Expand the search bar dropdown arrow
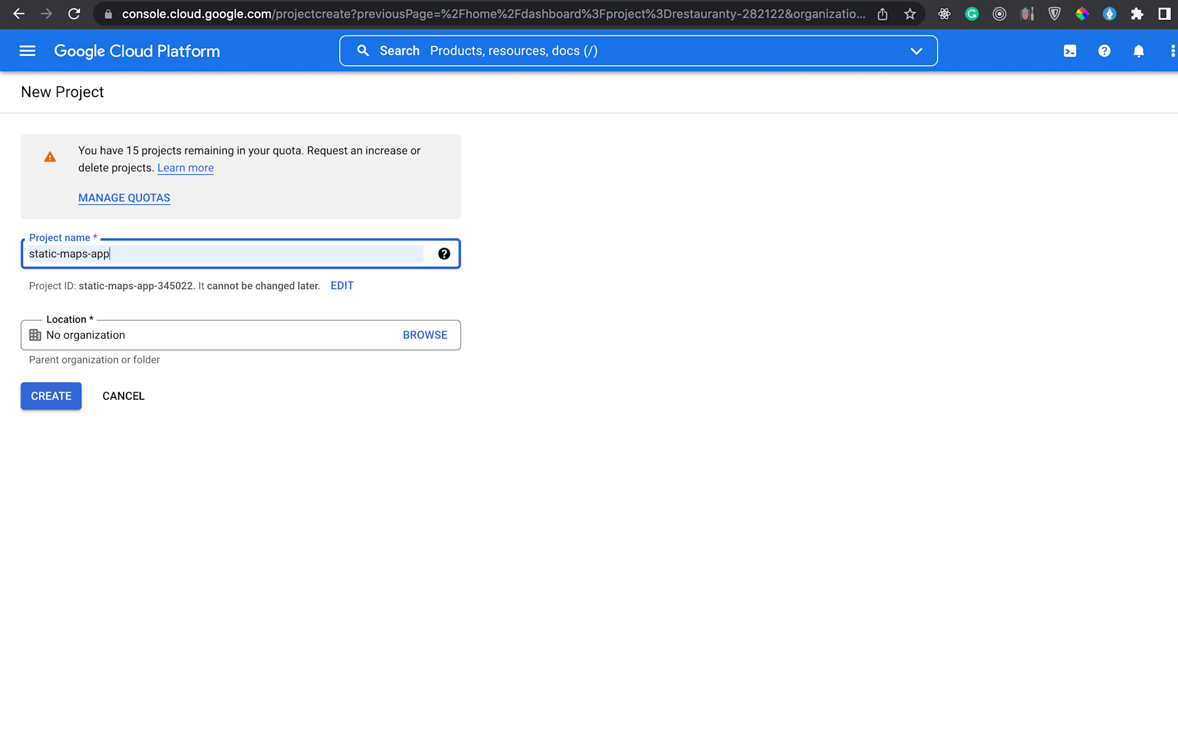This screenshot has height=736, width=1178. pos(916,51)
